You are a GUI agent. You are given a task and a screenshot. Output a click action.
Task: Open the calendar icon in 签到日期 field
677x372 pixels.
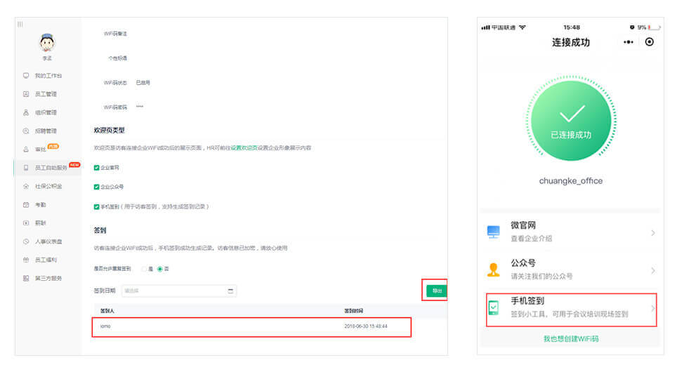coord(230,291)
